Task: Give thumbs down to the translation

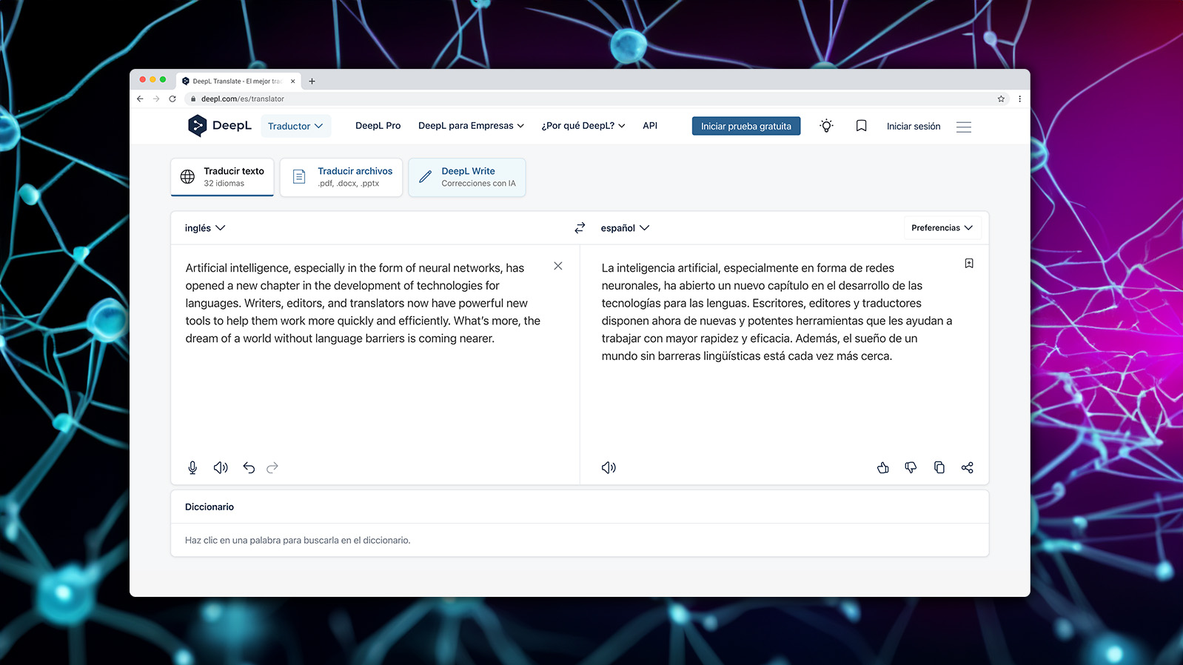Action: pos(911,467)
